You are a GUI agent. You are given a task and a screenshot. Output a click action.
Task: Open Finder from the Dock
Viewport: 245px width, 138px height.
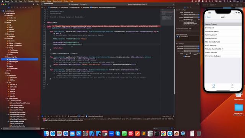tap(46, 133)
